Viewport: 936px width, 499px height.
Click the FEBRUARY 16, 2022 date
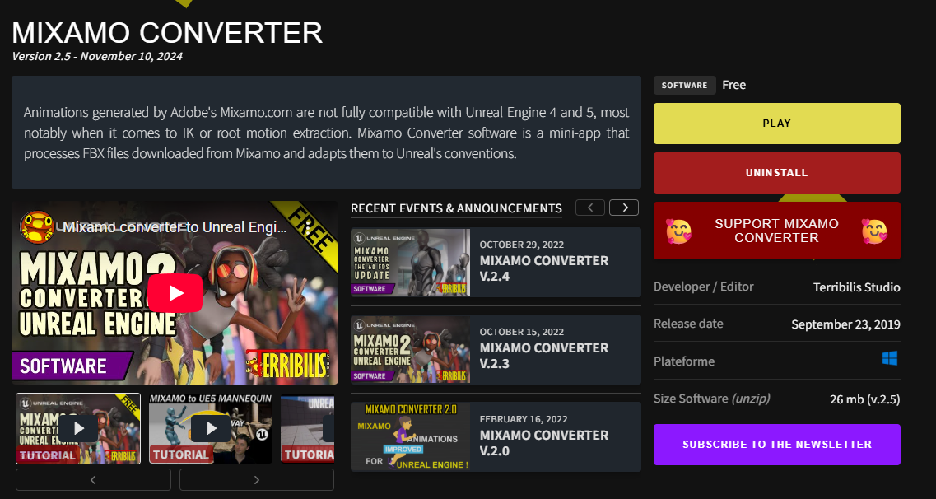point(524,419)
